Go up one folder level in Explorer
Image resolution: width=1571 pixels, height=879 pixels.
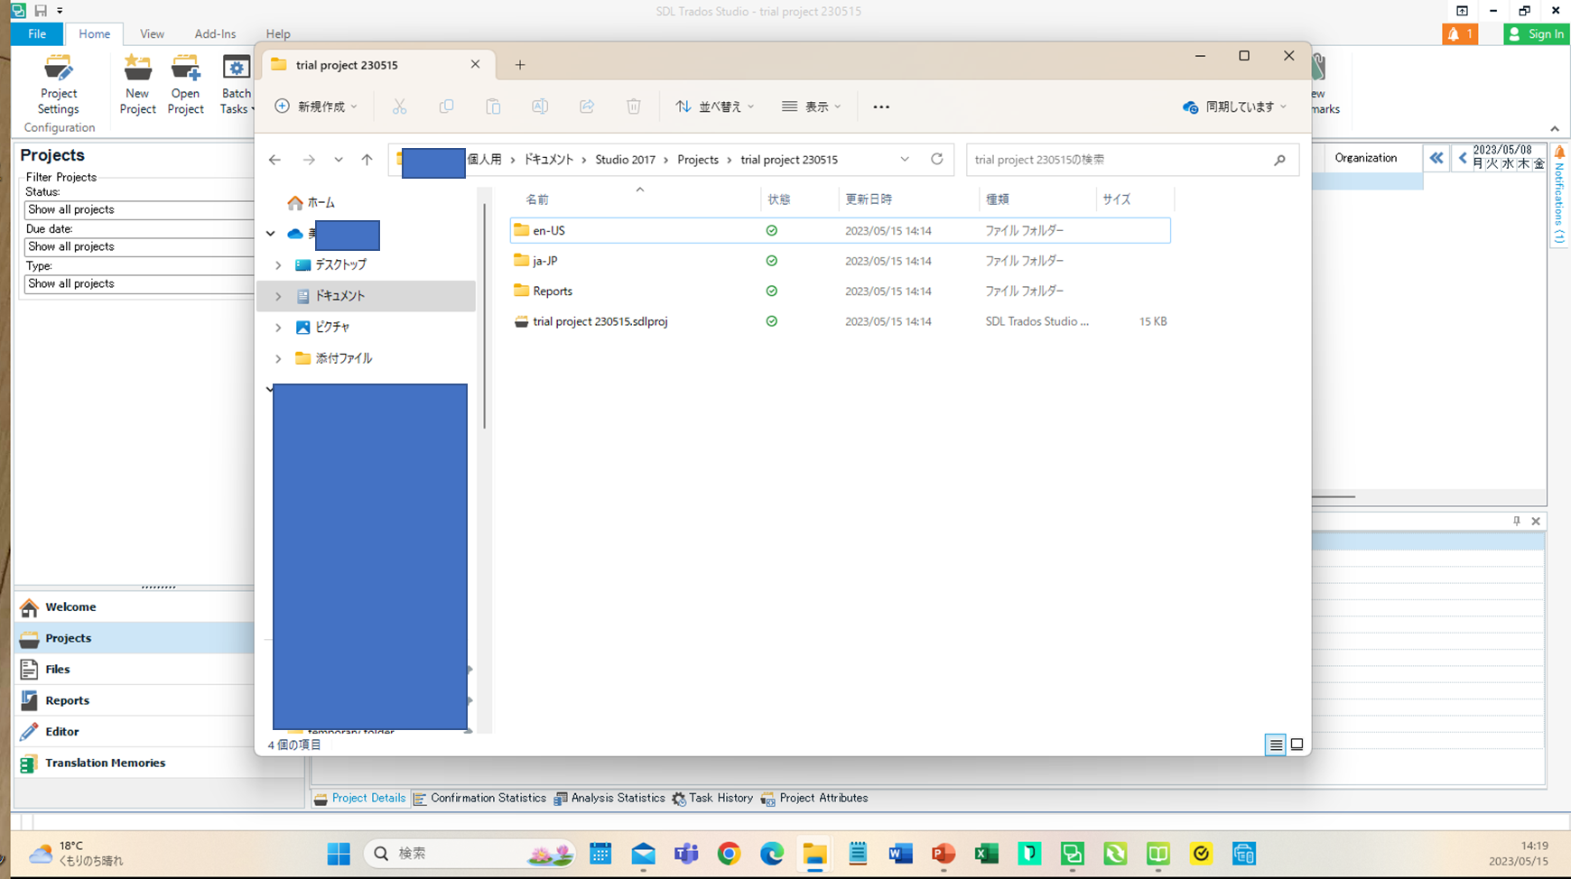coord(367,160)
